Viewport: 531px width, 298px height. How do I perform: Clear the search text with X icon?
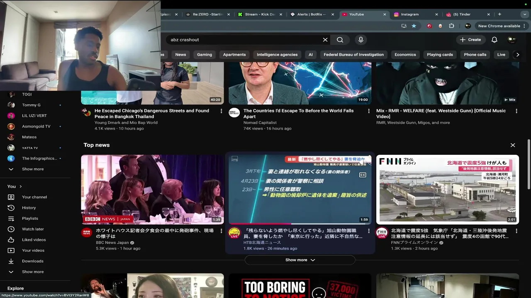click(x=325, y=40)
